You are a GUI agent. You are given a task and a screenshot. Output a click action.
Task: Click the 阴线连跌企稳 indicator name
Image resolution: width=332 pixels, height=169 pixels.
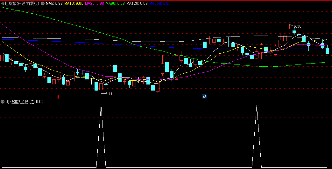17,102
